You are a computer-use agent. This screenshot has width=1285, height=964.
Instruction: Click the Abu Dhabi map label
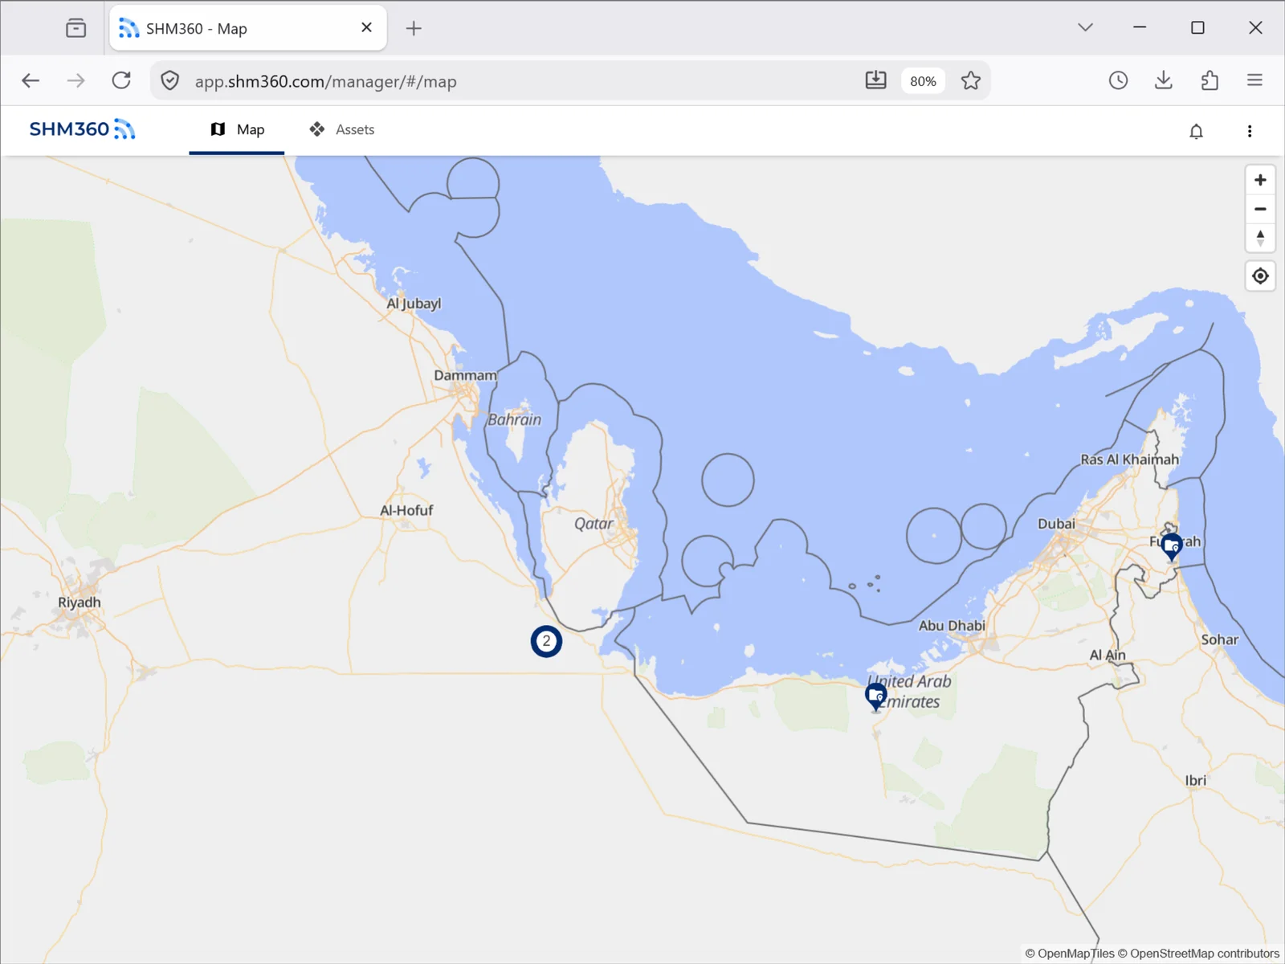click(952, 626)
